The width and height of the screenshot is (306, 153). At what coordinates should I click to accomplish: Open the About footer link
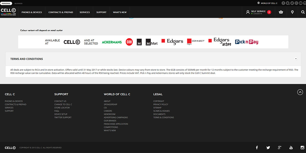[107, 101]
